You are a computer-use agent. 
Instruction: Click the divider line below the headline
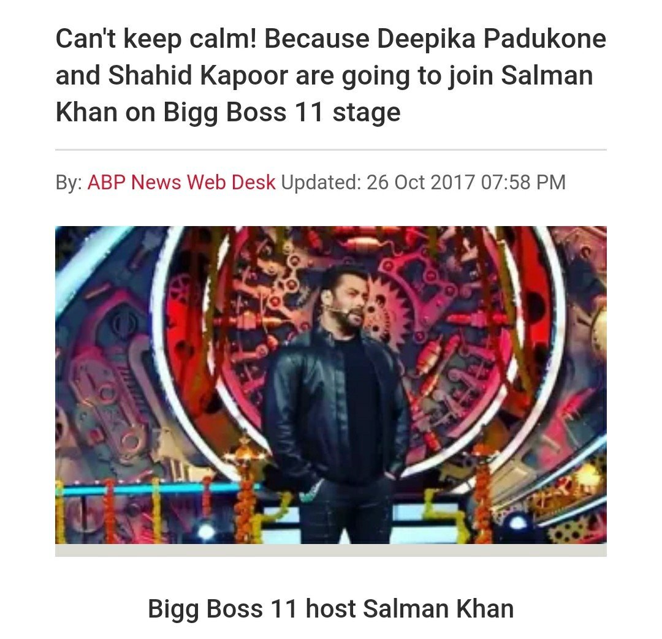(x=331, y=149)
